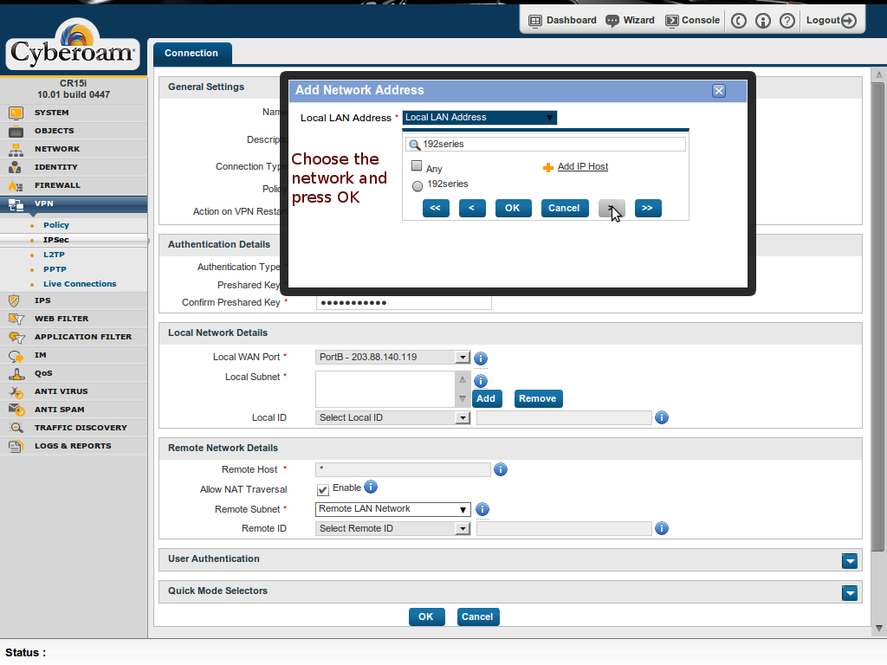Click the bottom Cancel button on Connection form
The height and width of the screenshot is (665, 887).
[x=477, y=617]
